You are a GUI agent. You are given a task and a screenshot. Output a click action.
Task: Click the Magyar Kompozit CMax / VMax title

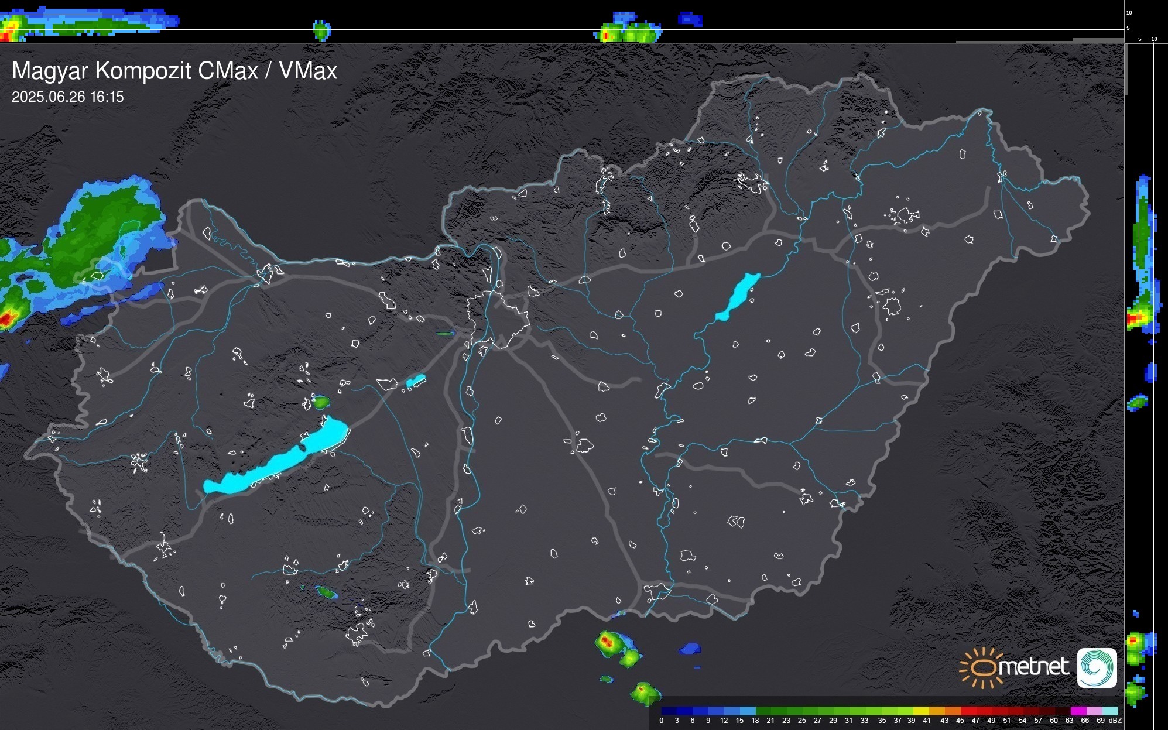coord(174,71)
